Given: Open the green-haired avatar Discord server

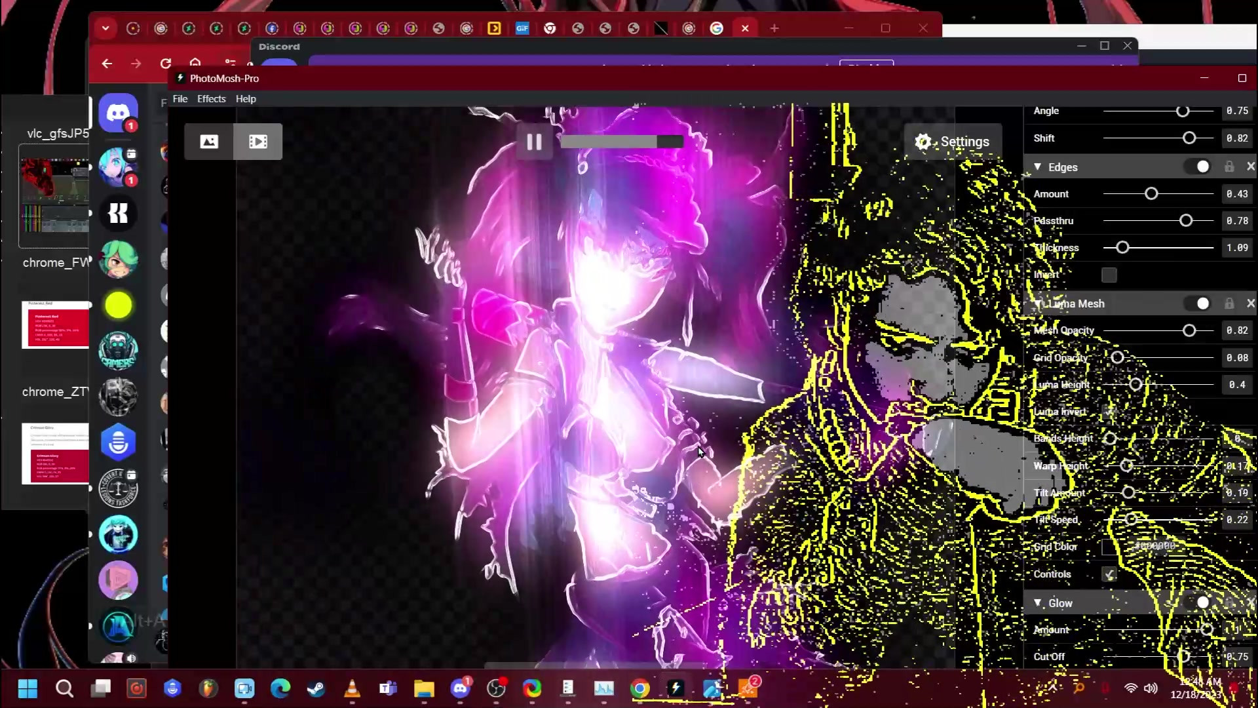Looking at the screenshot, I should [118, 260].
